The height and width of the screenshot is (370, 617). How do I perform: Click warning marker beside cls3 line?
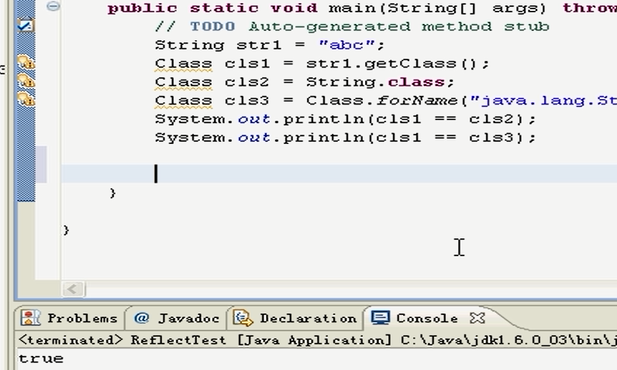click(x=26, y=99)
